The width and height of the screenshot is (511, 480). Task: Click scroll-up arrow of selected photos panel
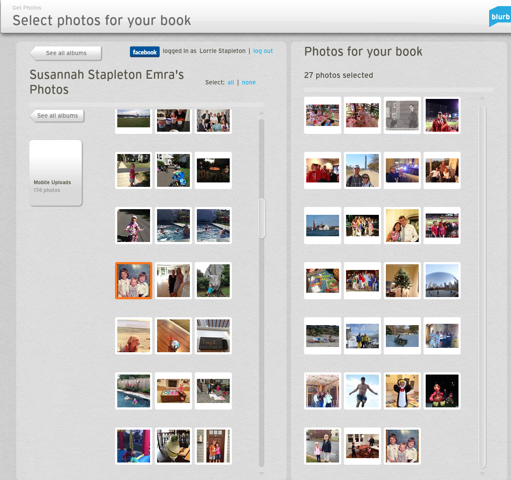tap(482, 98)
